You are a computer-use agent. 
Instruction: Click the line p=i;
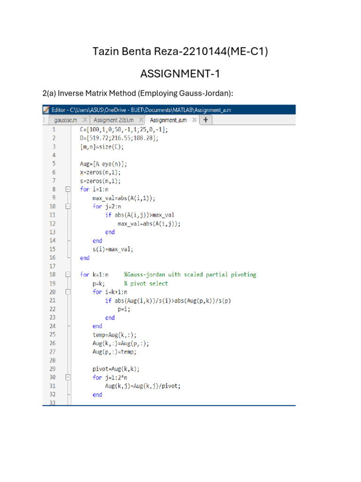[124, 309]
